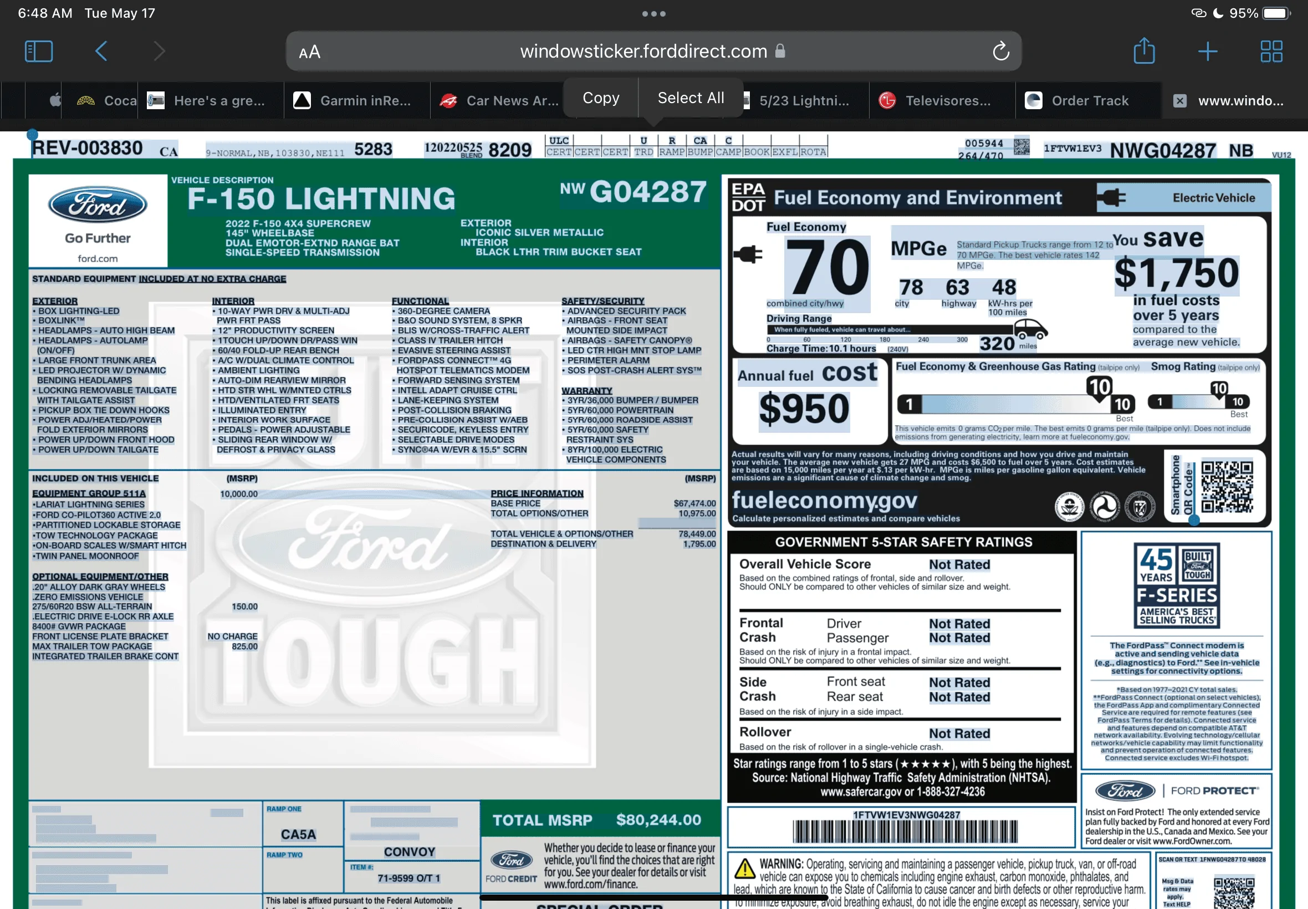The height and width of the screenshot is (909, 1308).
Task: Tap the windowsticker.forddirect.com address field
Action: click(x=643, y=51)
